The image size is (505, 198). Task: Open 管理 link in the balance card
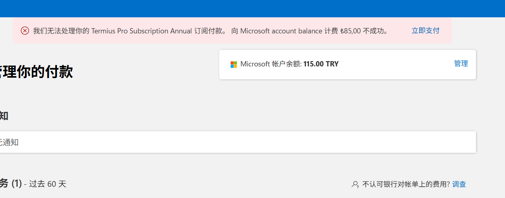[461, 64]
